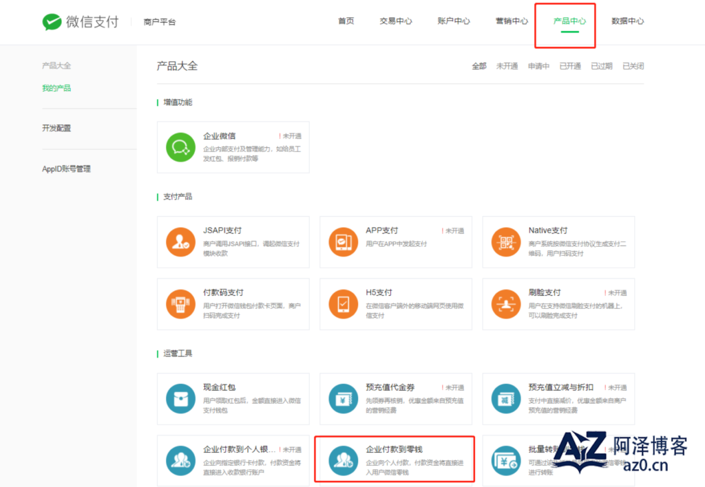Filter products by 已开通
The image size is (705, 487).
[569, 66]
